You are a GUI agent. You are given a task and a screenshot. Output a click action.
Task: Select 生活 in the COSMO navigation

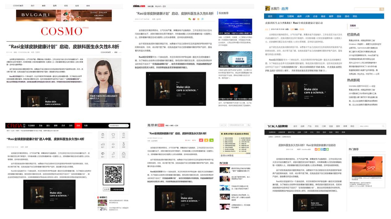[x=77, y=6]
